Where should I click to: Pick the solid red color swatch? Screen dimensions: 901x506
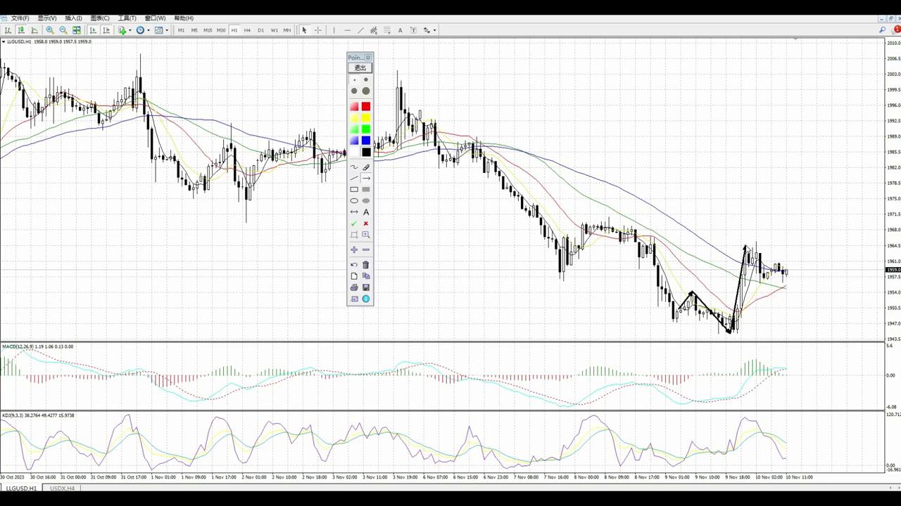point(366,107)
